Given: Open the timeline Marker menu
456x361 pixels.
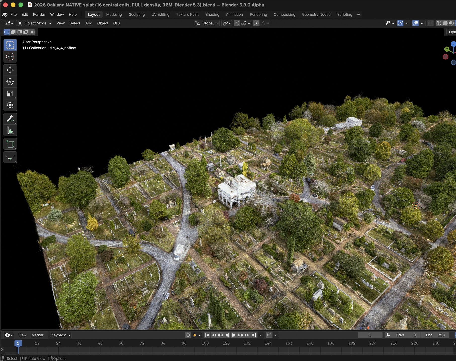Looking at the screenshot, I should [37, 335].
